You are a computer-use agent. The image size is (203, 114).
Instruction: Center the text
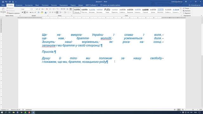coord(52,12)
